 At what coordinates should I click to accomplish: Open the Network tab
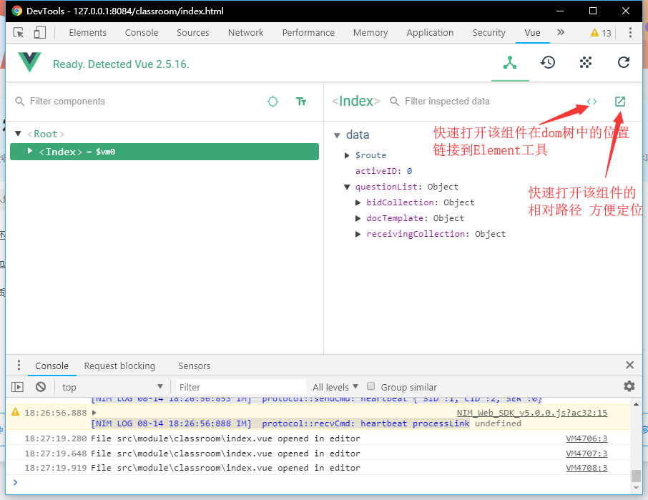pyautogui.click(x=245, y=33)
